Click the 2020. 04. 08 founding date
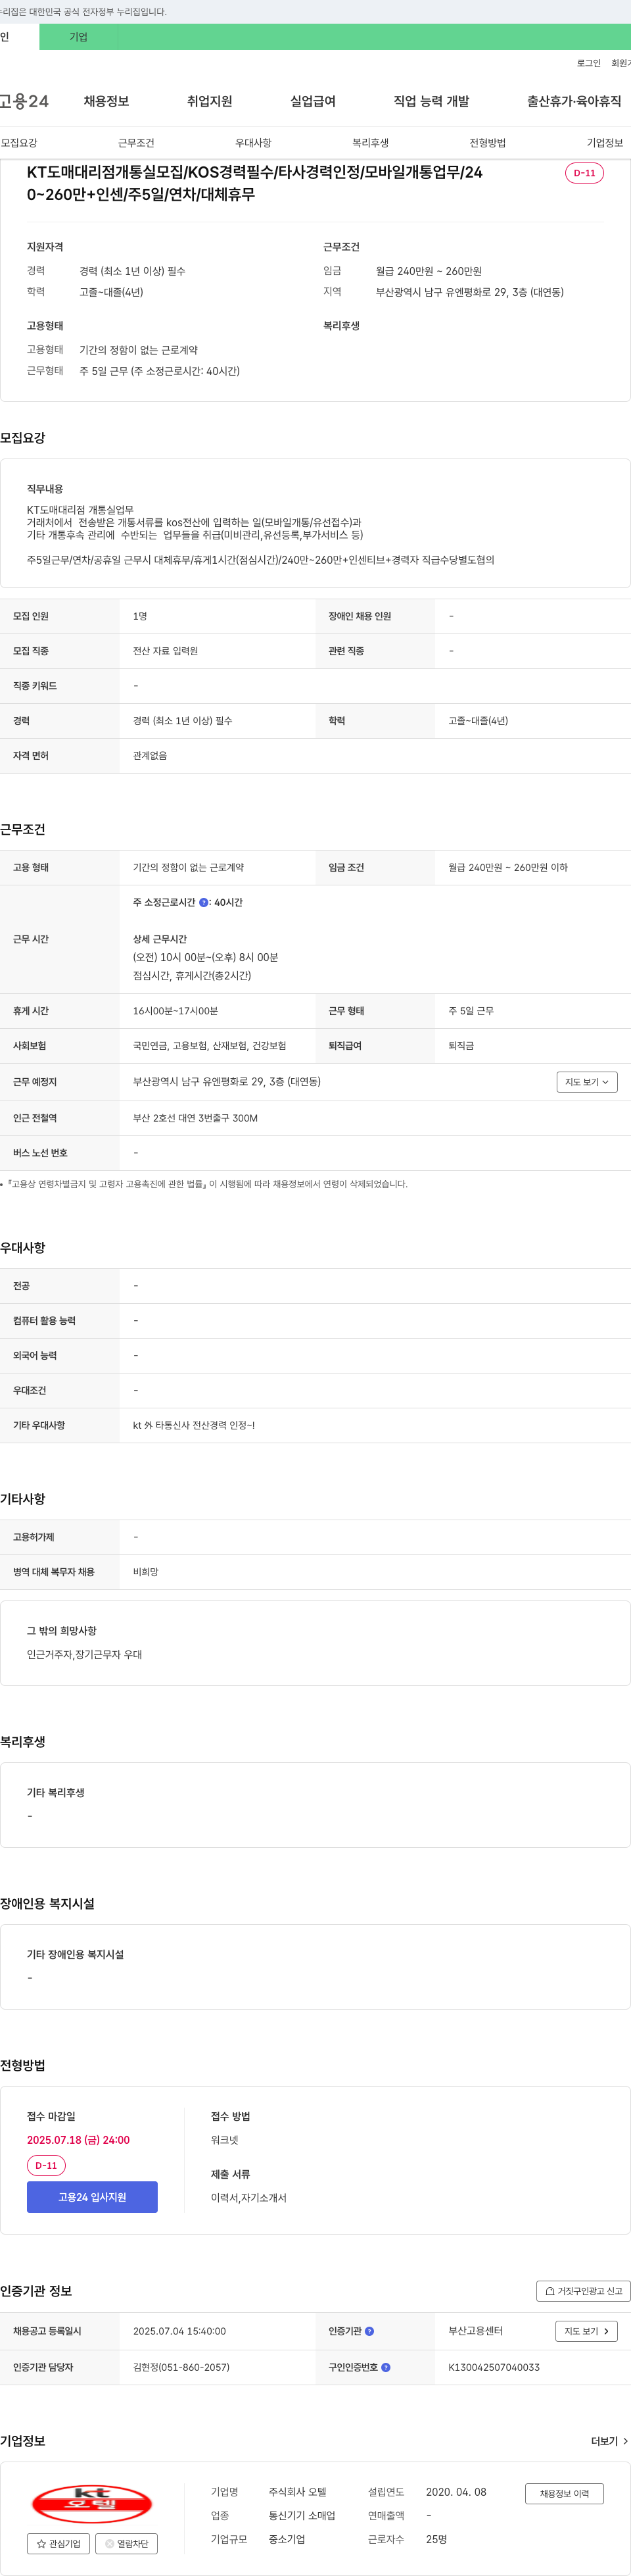The width and height of the screenshot is (631, 2576). (456, 2491)
